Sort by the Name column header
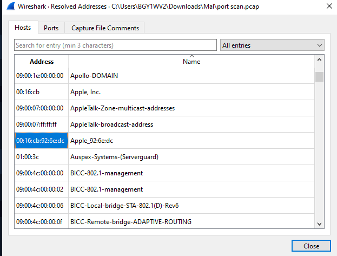Image resolution: width=337 pixels, height=256 pixels. point(191,62)
